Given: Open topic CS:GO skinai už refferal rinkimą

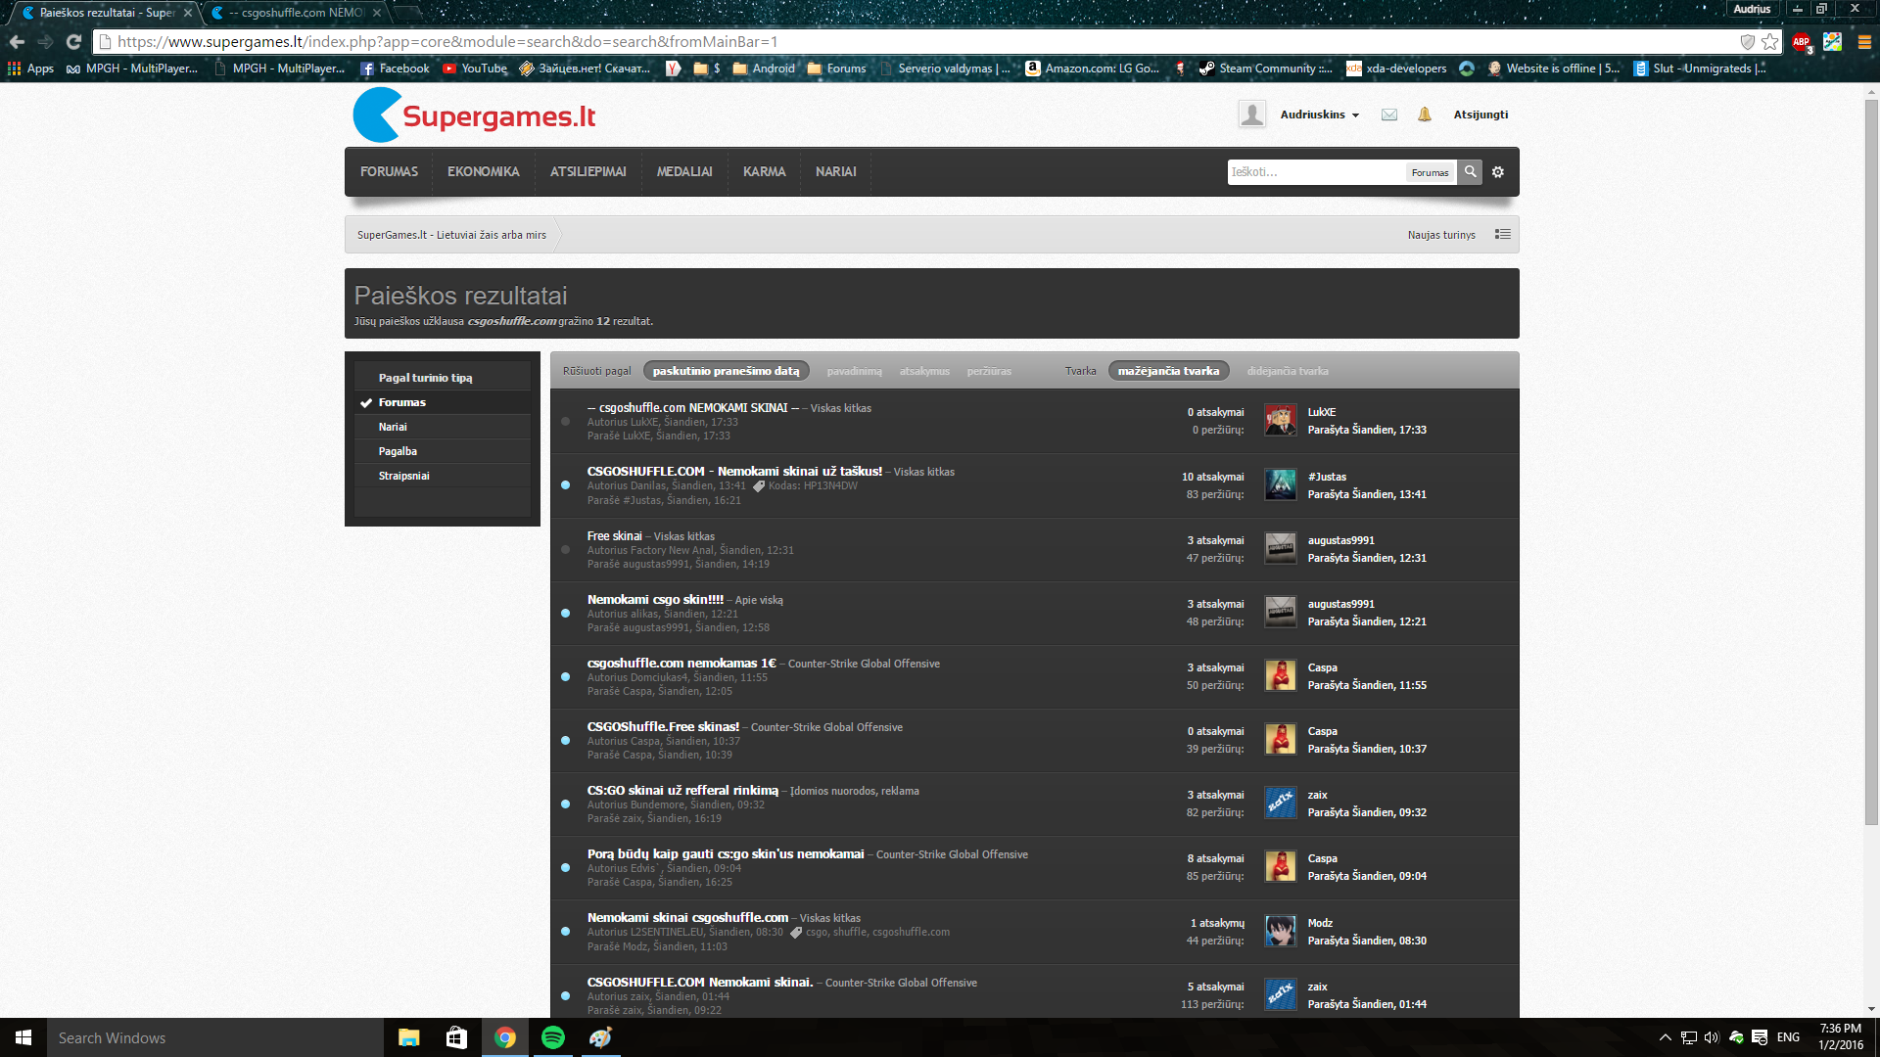Looking at the screenshot, I should point(683,791).
